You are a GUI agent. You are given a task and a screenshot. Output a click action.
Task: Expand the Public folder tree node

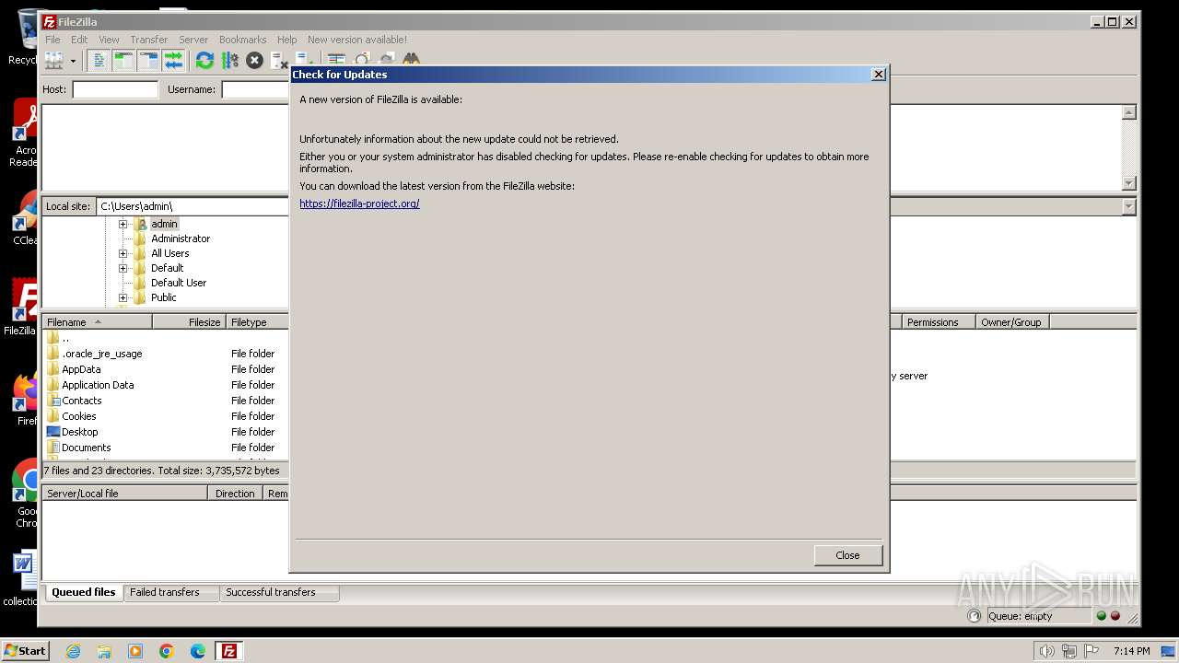123,297
